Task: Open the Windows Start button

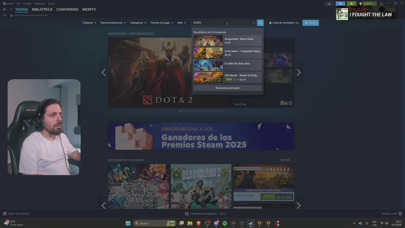Action: click(x=128, y=223)
